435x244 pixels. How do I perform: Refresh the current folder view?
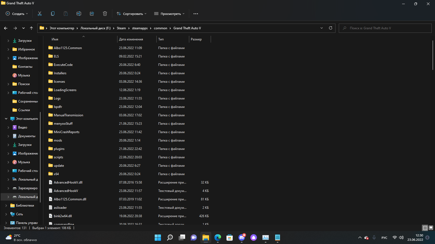(x=331, y=28)
